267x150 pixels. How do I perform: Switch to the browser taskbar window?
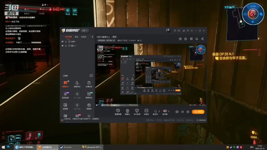[25, 147]
